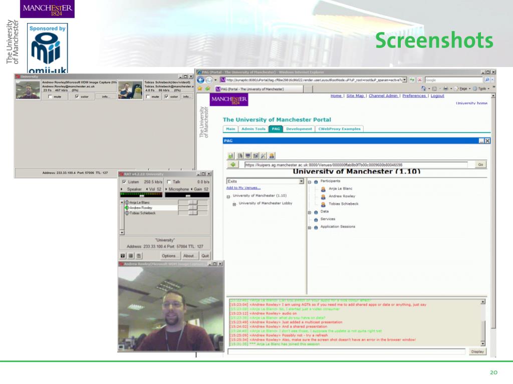The image size is (513, 384).
Task: Click the search magnifier icon in browser
Action: point(487,80)
